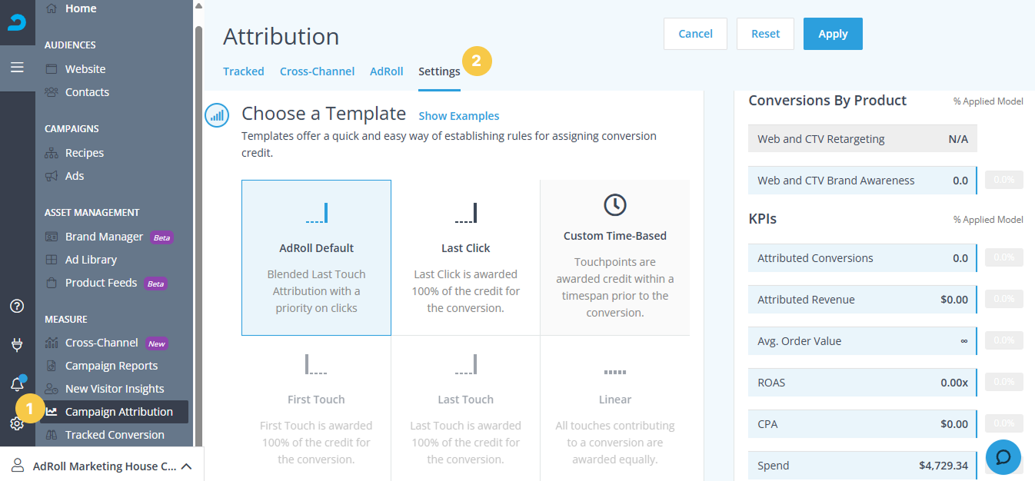Screen dimensions: 1035x481
Task: Click the Ads megaphone icon
Action: (x=52, y=176)
